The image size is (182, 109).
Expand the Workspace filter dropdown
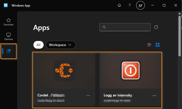click(61, 45)
